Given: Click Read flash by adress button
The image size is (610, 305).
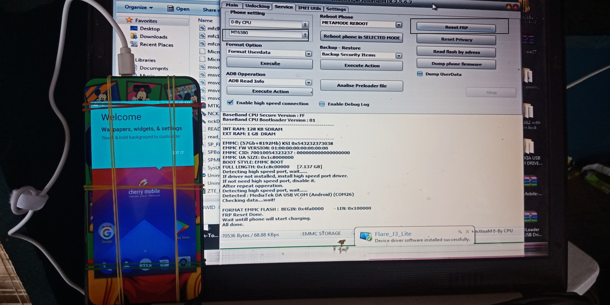Looking at the screenshot, I should 456,52.
